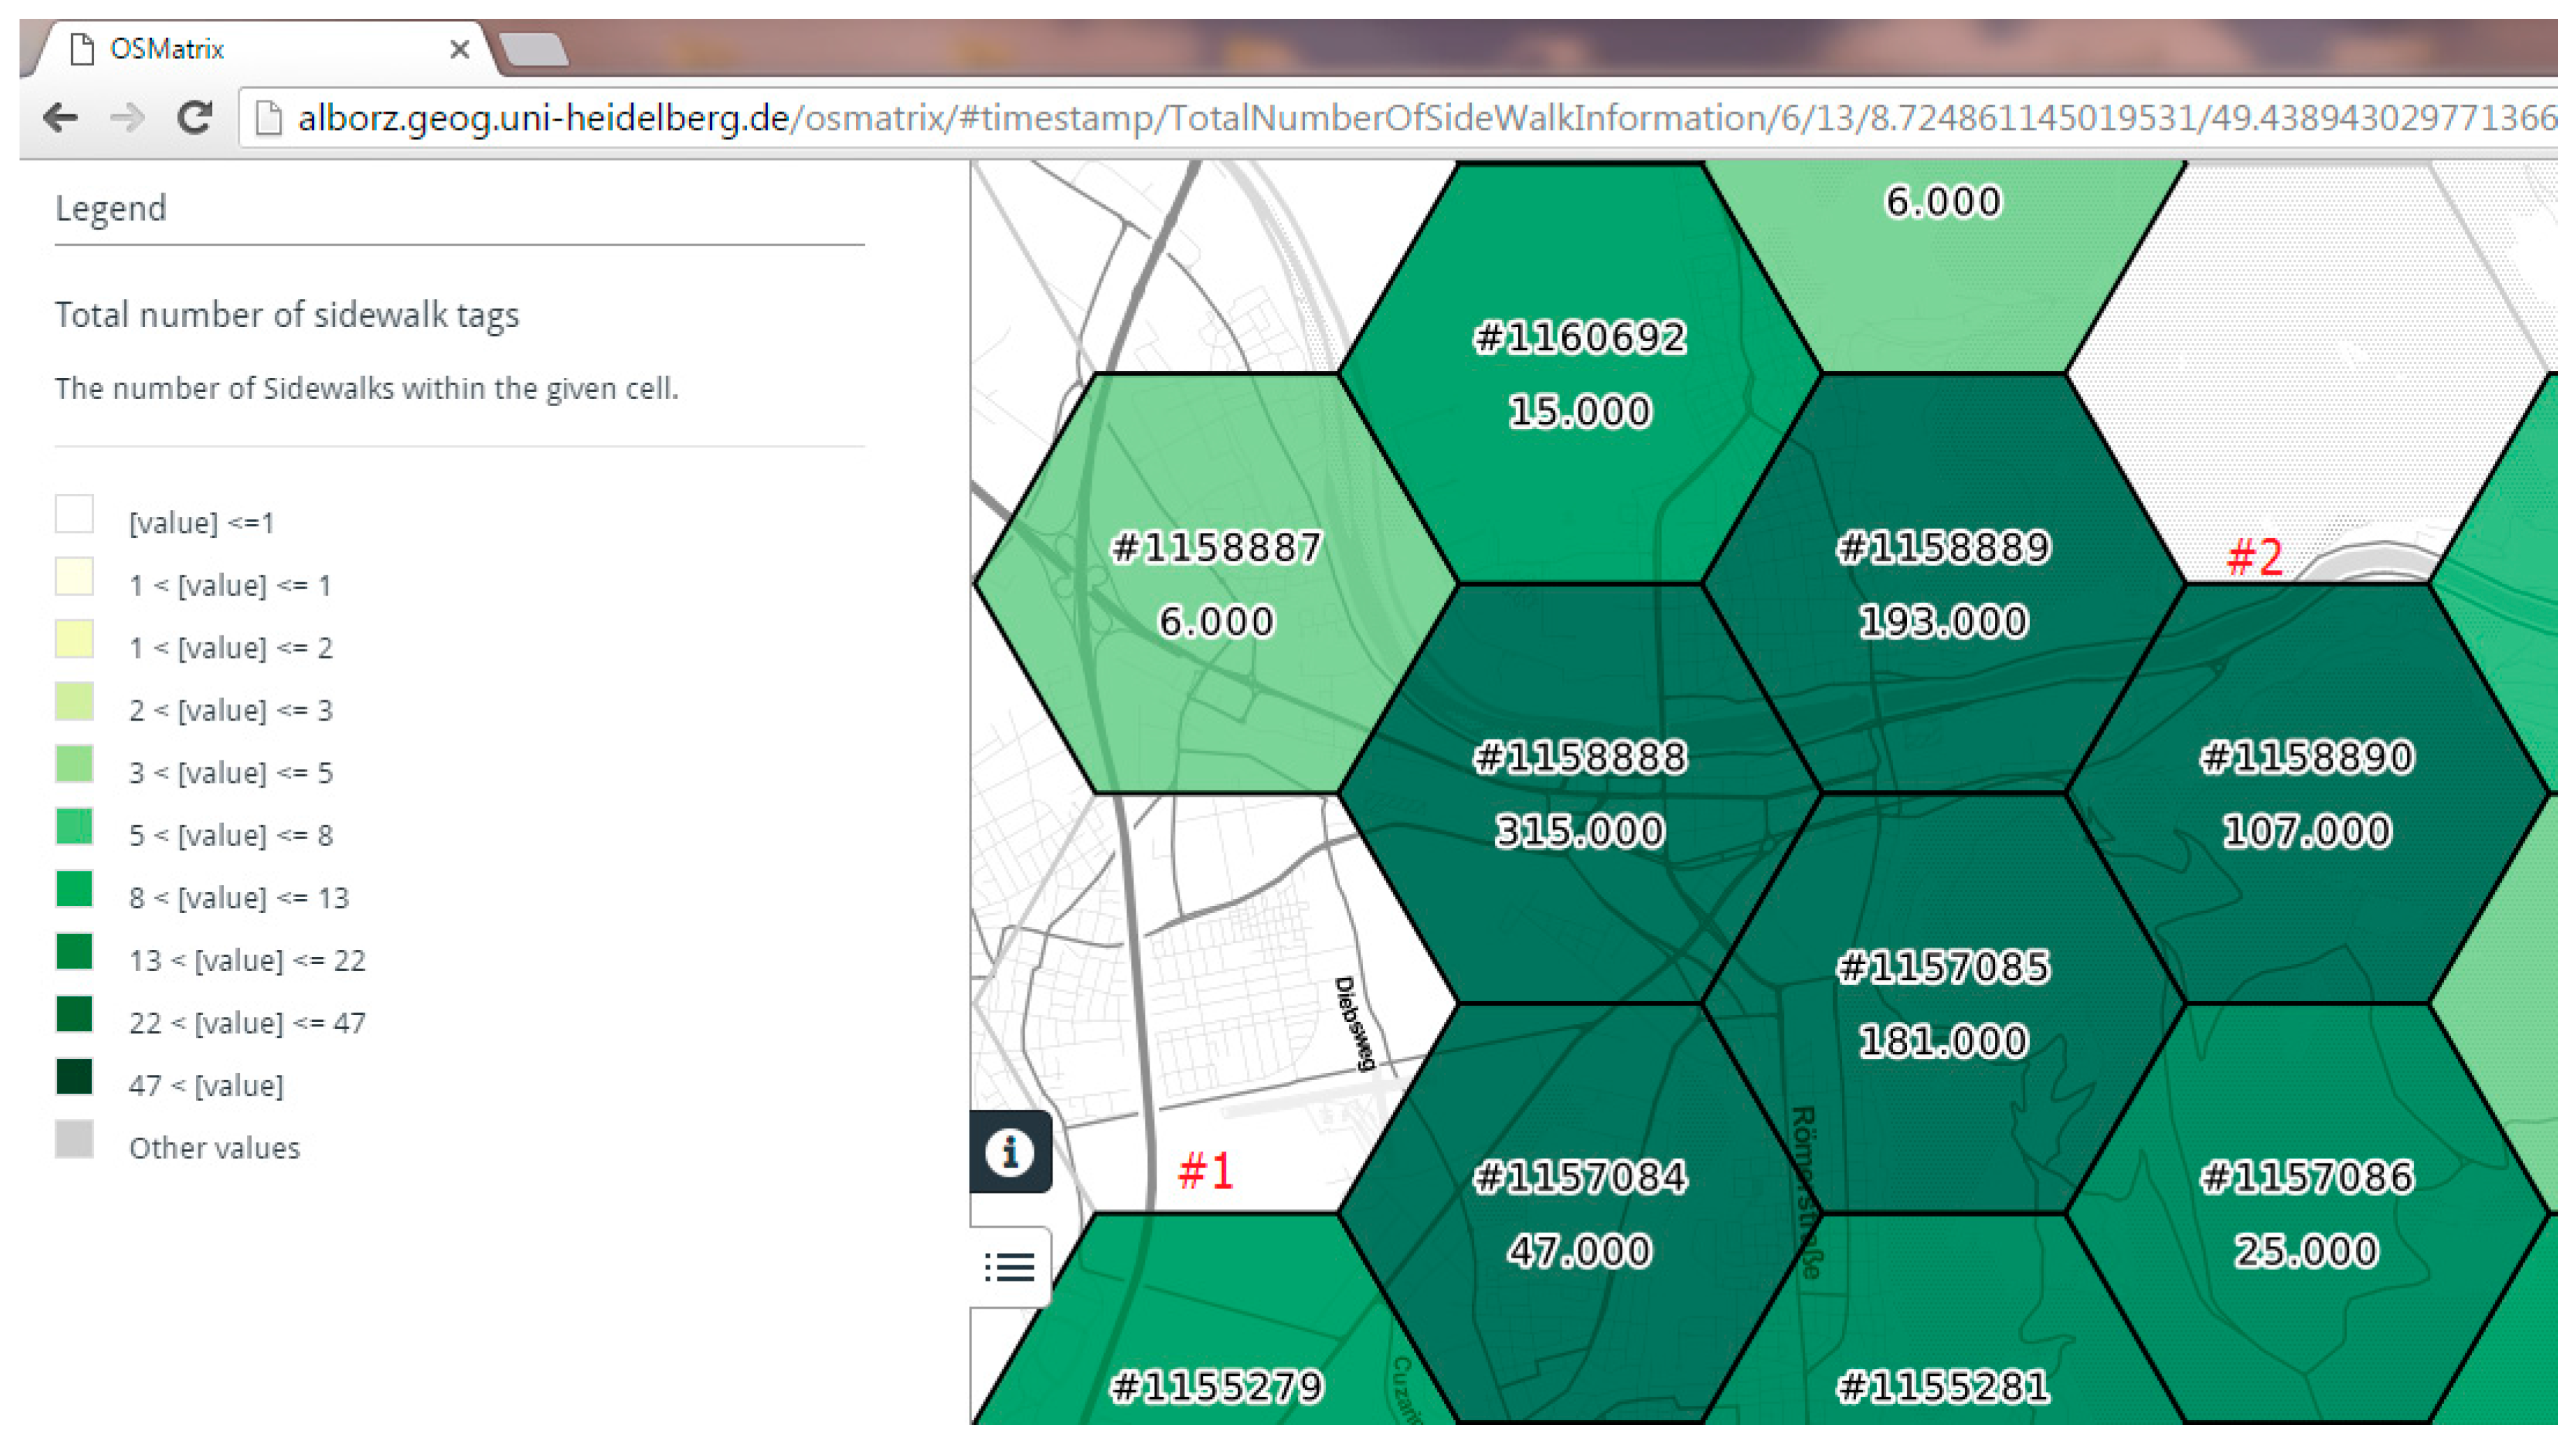Click the '8 < [value] <= 13' legend swatch

(74, 889)
